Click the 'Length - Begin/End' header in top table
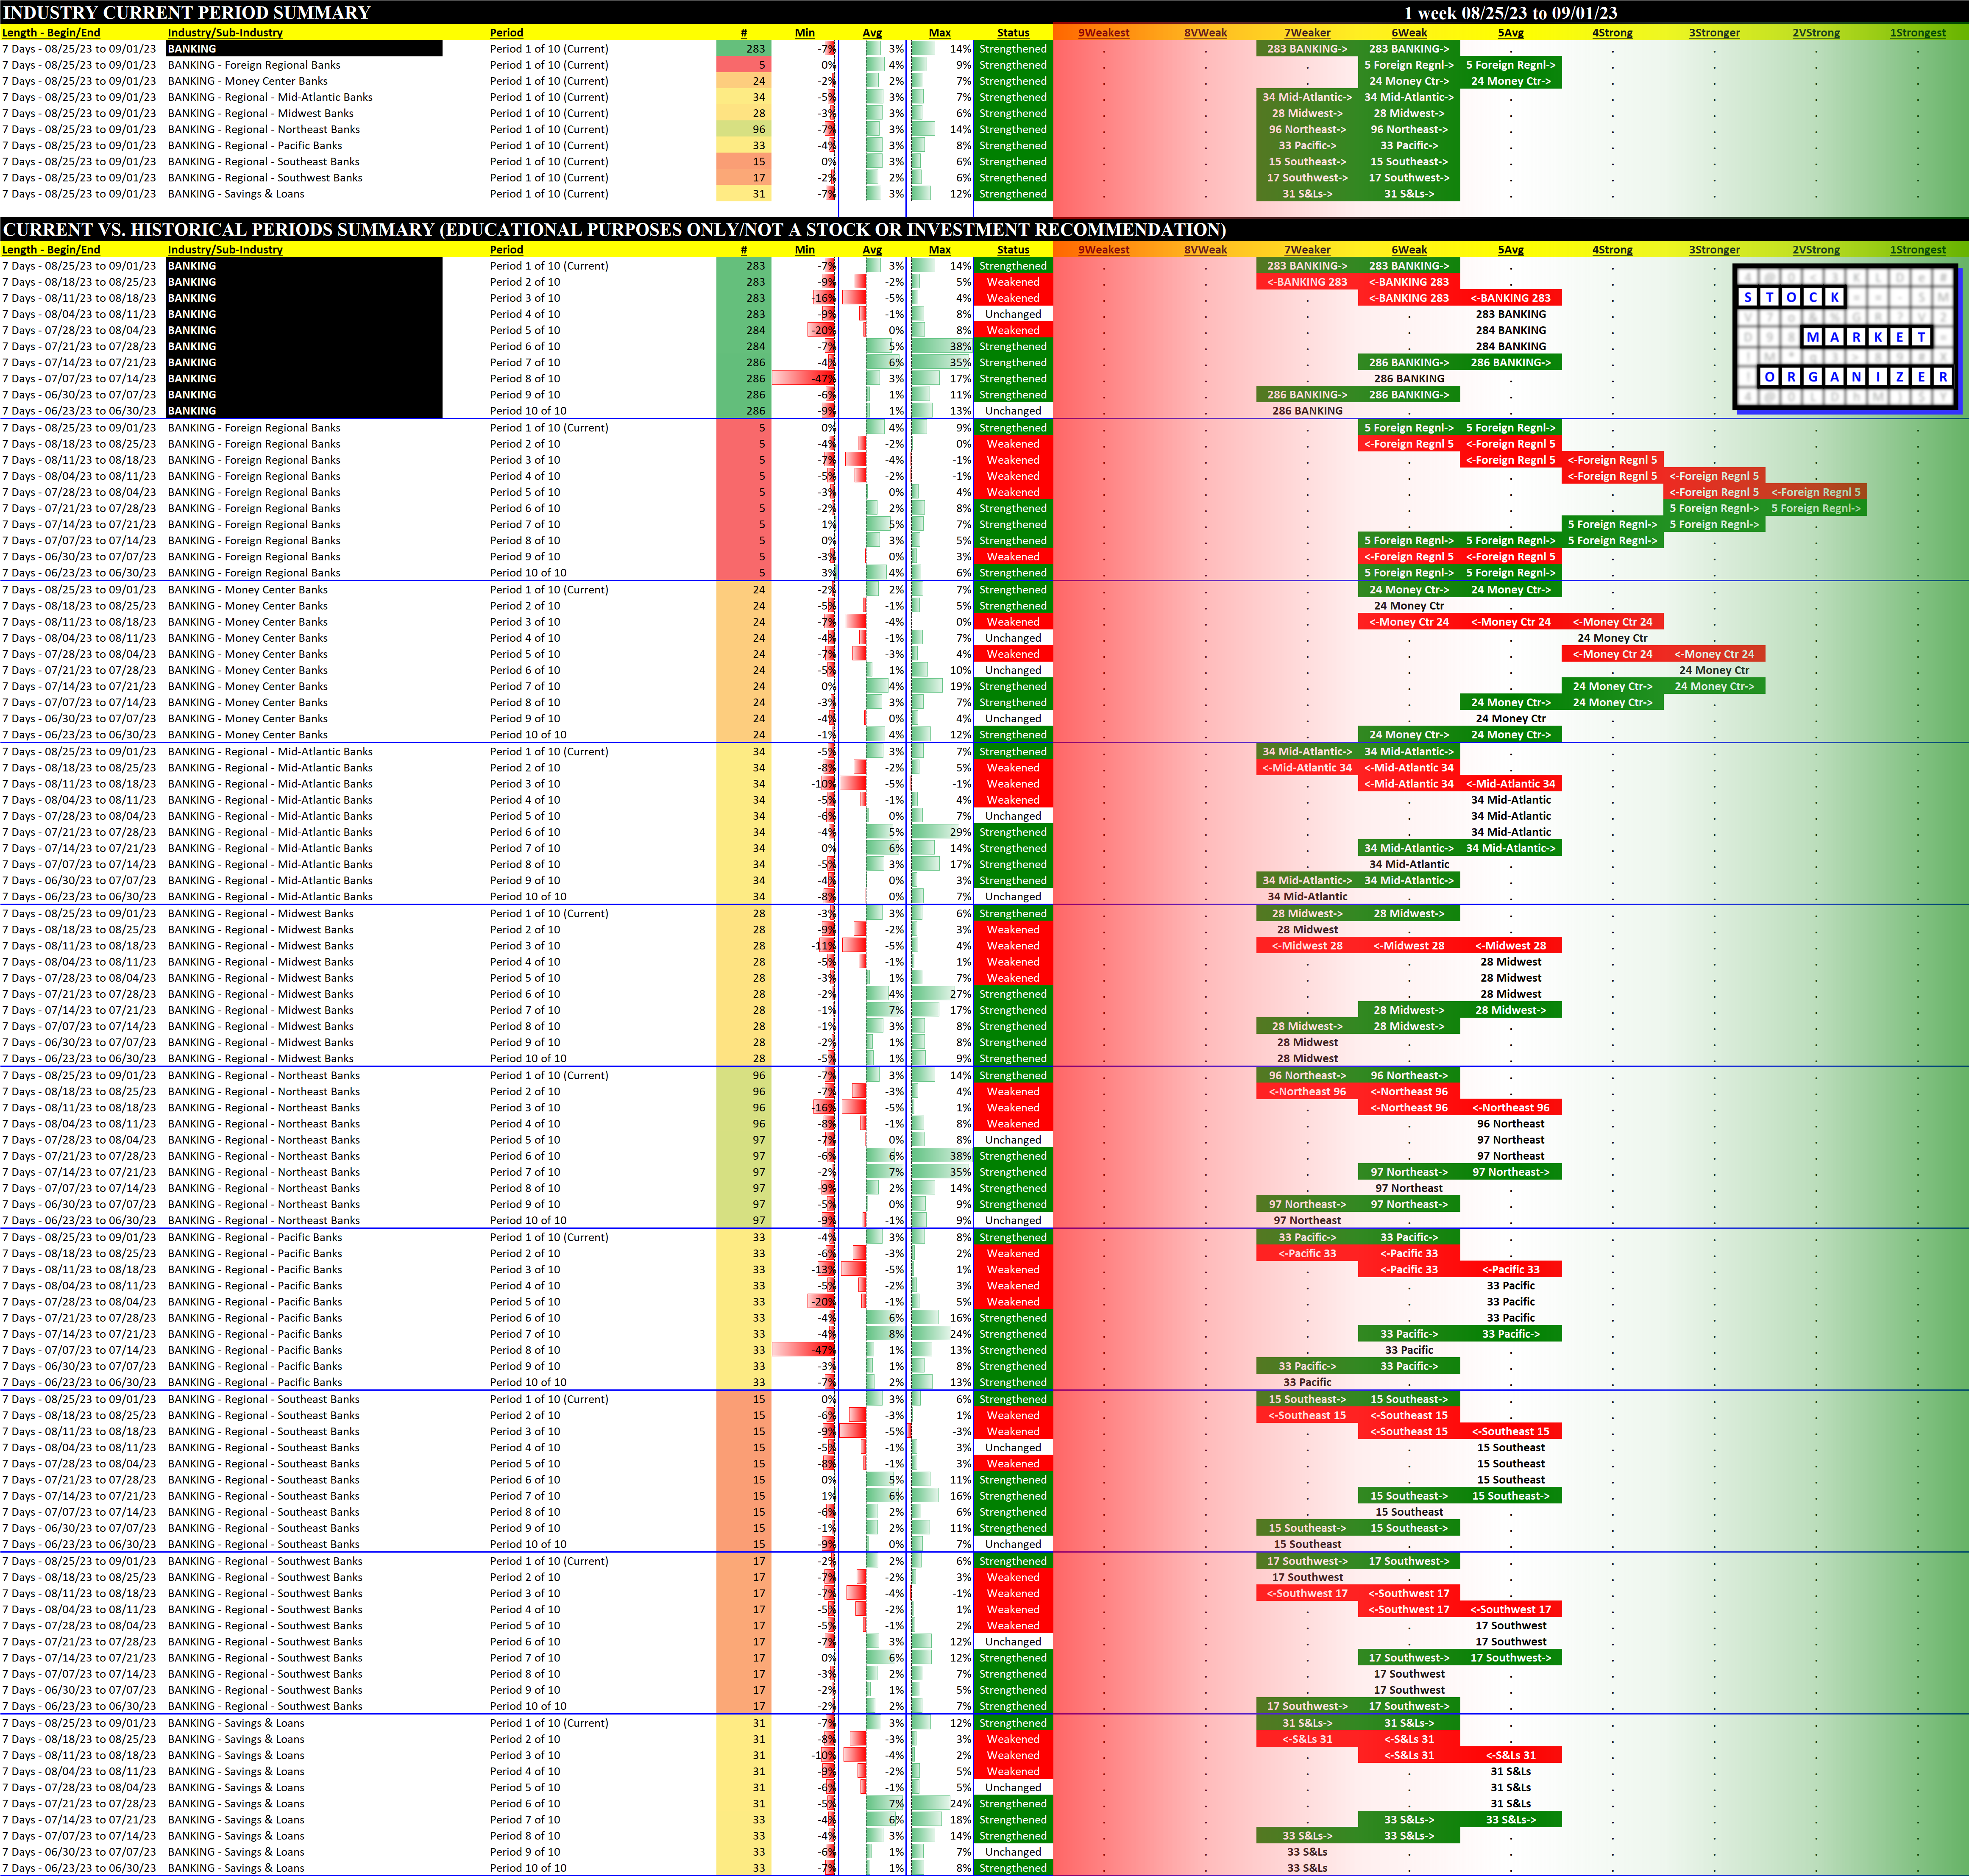 tap(51, 32)
